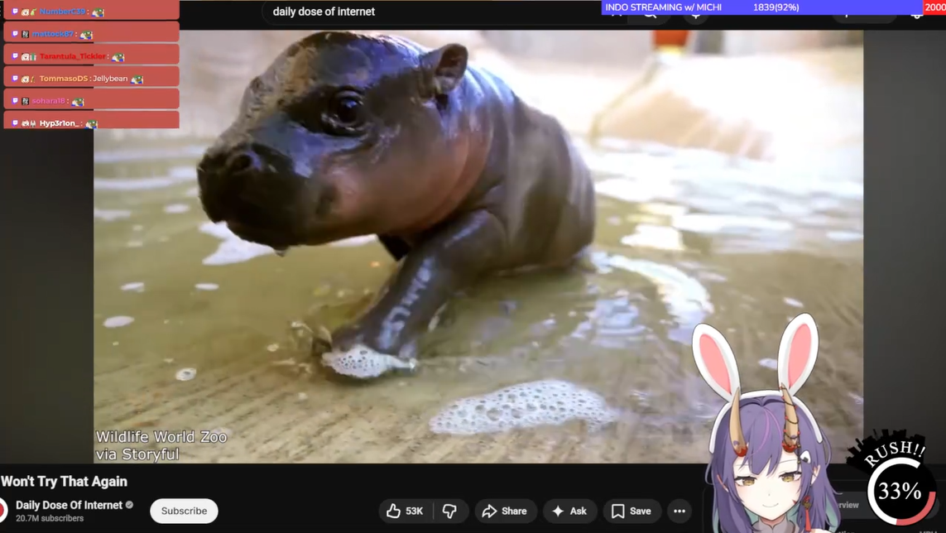This screenshot has width=946, height=533.
Task: Click the frog emote in sohara18's message
Action: 78,102
